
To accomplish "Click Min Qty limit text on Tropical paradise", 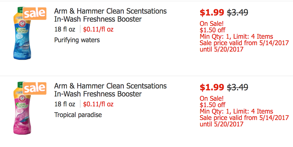I will click(x=236, y=111).
